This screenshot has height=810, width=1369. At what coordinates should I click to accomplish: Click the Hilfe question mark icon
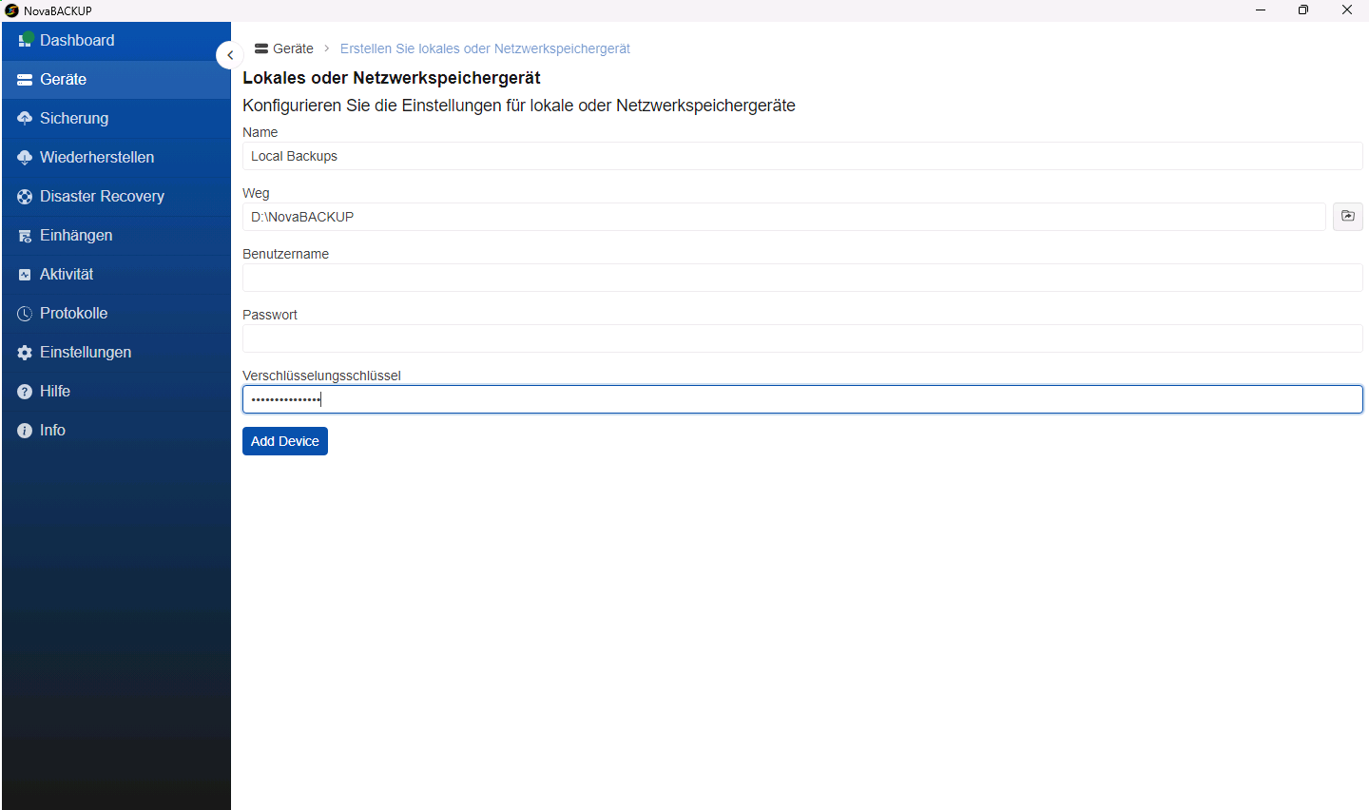click(25, 391)
